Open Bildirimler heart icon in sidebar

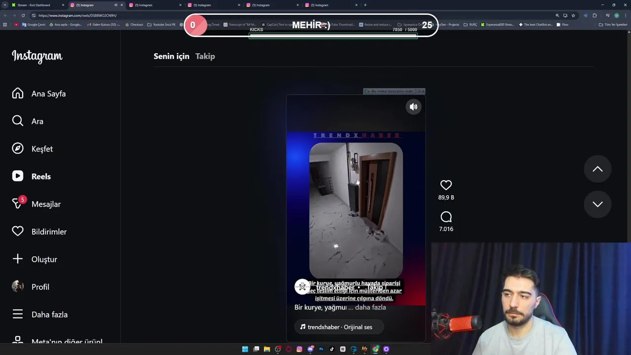[18, 232]
